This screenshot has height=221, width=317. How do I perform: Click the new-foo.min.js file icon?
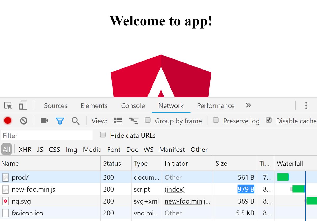(x=5, y=189)
